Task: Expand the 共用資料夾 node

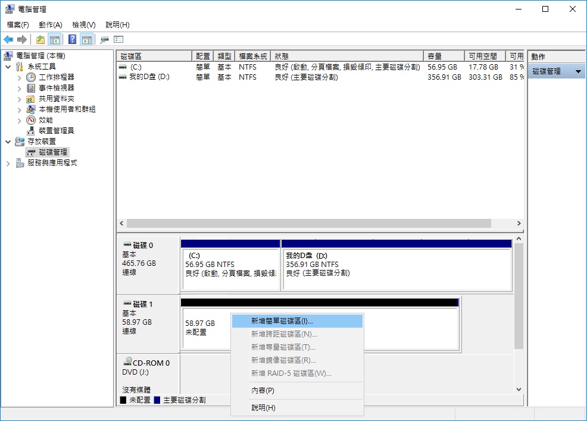Action: coord(20,99)
